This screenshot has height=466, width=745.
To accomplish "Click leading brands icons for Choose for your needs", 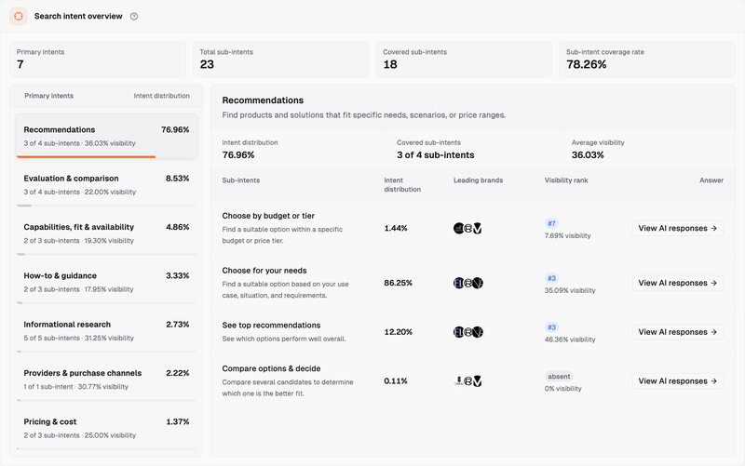I will pos(468,283).
